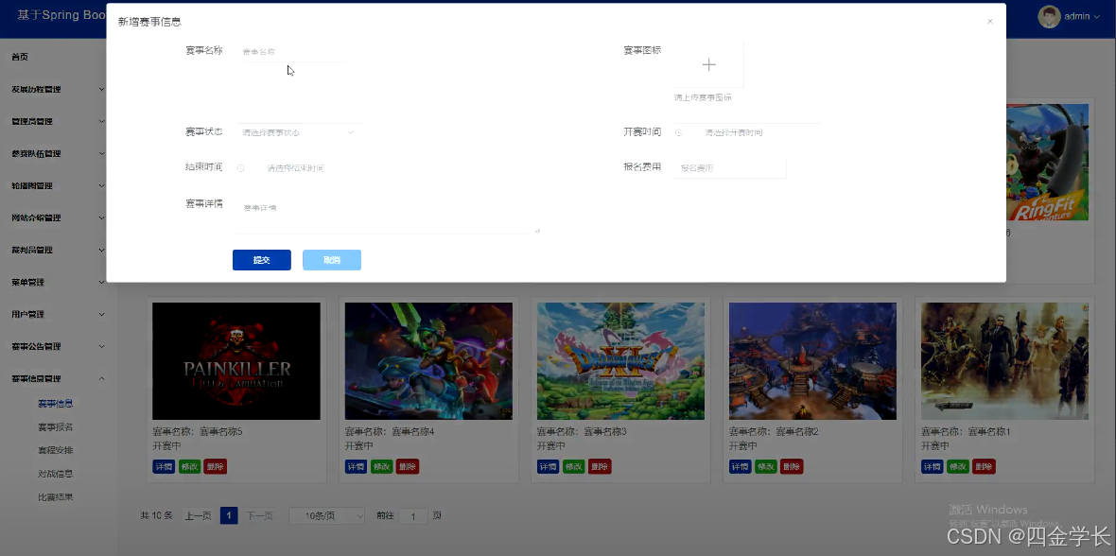
Task: View 详情 of 赛事名称2
Action: click(x=741, y=466)
